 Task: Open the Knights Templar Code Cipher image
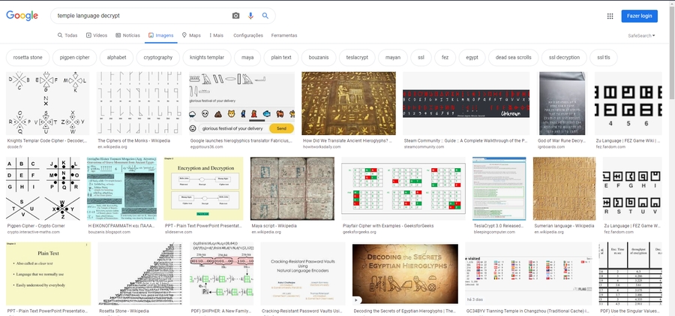click(47, 104)
